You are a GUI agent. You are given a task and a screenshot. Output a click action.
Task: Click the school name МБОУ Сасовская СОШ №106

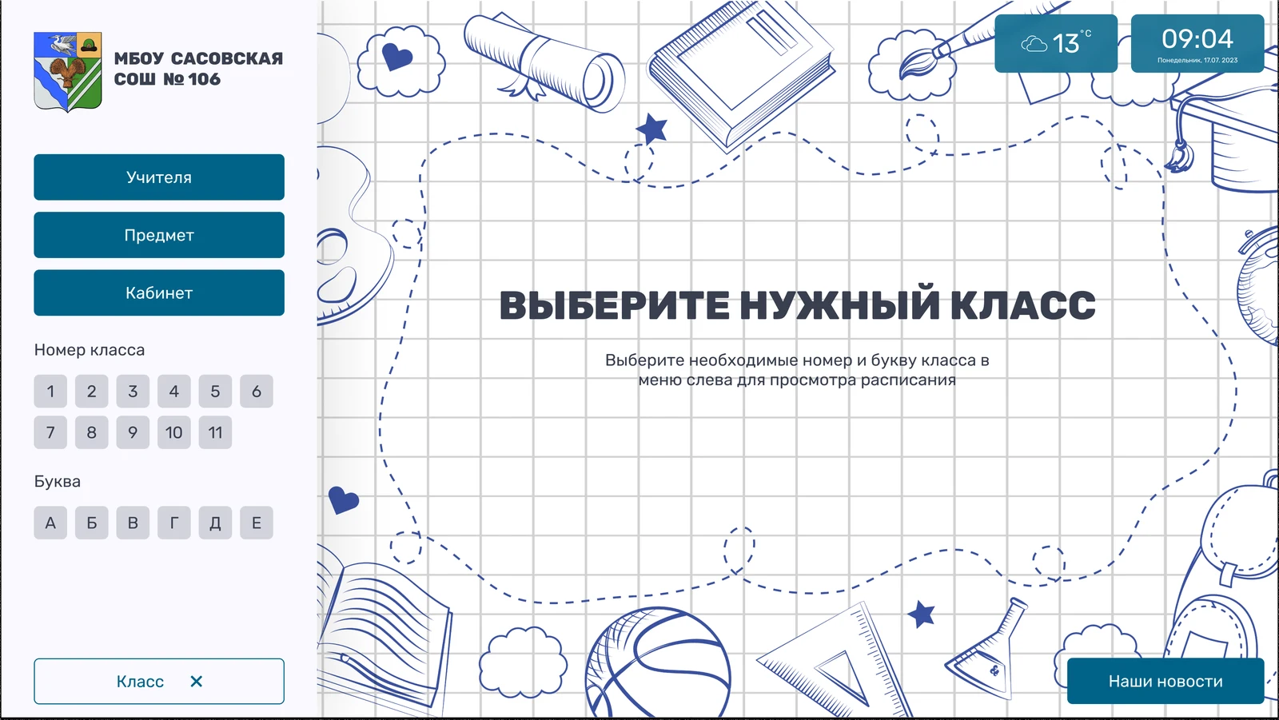click(x=198, y=69)
